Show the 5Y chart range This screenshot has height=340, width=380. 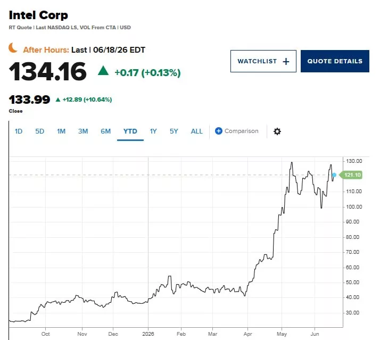pos(174,131)
